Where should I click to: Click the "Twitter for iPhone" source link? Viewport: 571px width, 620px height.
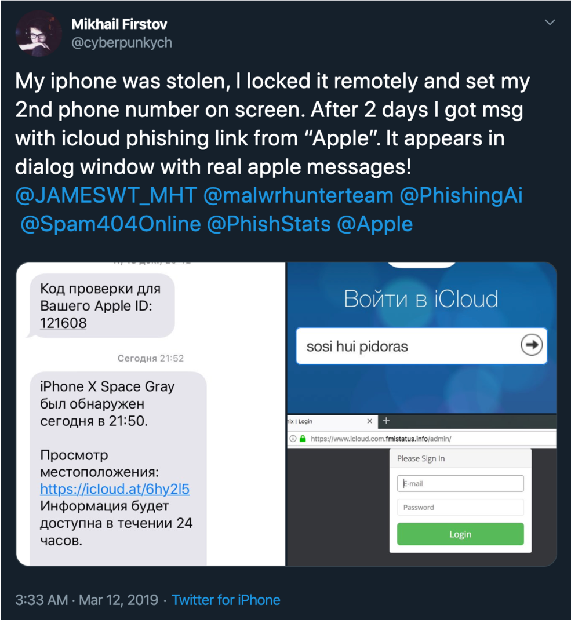click(x=226, y=600)
